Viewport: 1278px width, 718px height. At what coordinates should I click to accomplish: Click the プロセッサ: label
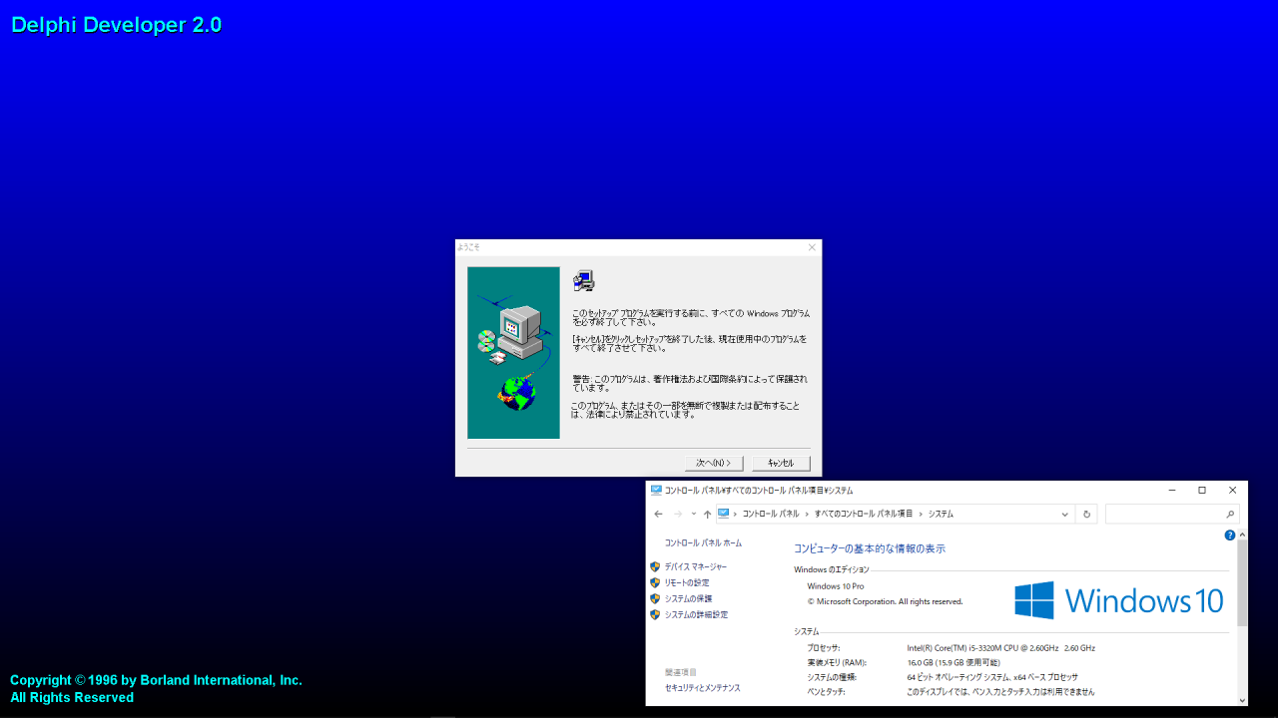pos(824,648)
